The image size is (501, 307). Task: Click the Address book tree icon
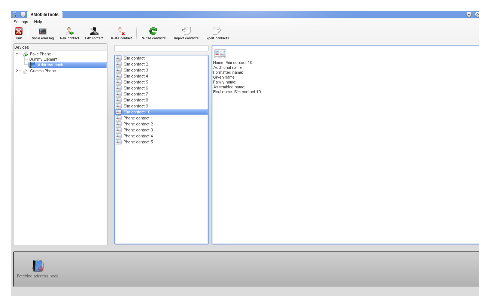pos(33,65)
